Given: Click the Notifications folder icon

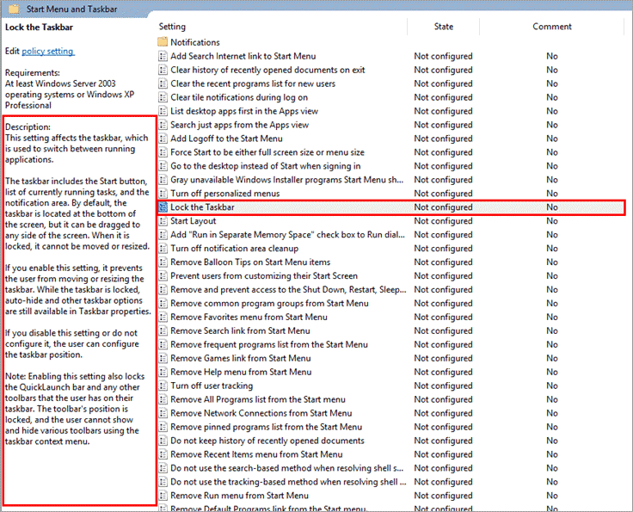Looking at the screenshot, I should click(163, 42).
